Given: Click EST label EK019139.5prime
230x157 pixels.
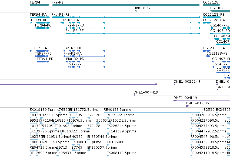Looking at the screenshot, I should coord(44,110).
